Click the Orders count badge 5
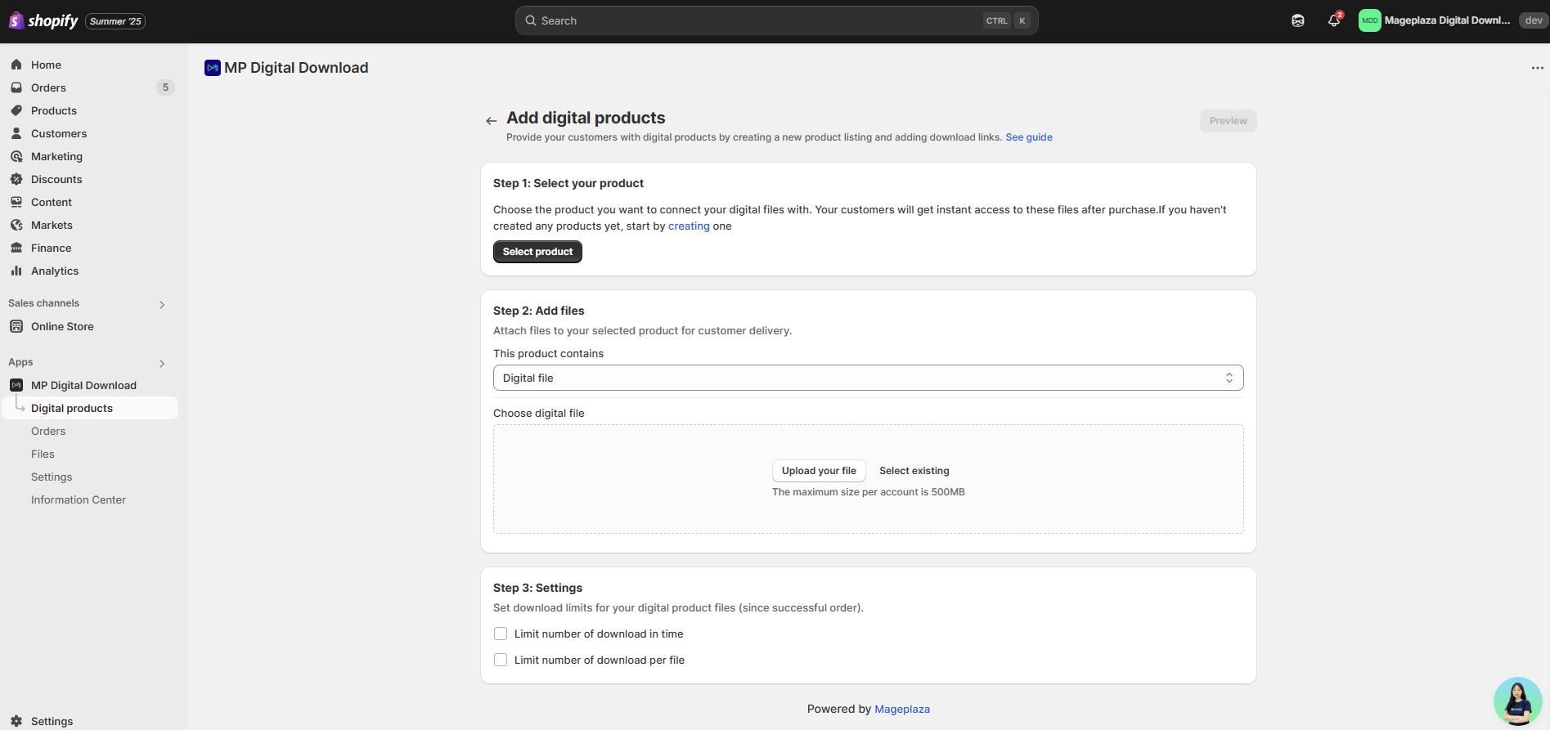Image resolution: width=1550 pixels, height=730 pixels. pyautogui.click(x=165, y=87)
